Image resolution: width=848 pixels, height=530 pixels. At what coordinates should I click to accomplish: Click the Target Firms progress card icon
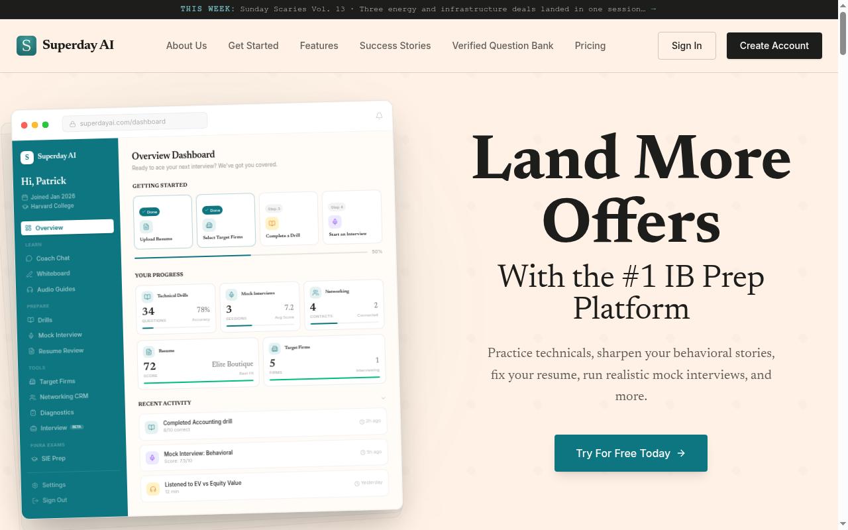(275, 348)
